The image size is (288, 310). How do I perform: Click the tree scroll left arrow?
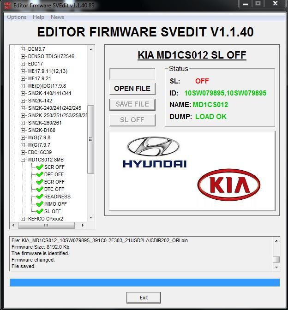coord(13,225)
